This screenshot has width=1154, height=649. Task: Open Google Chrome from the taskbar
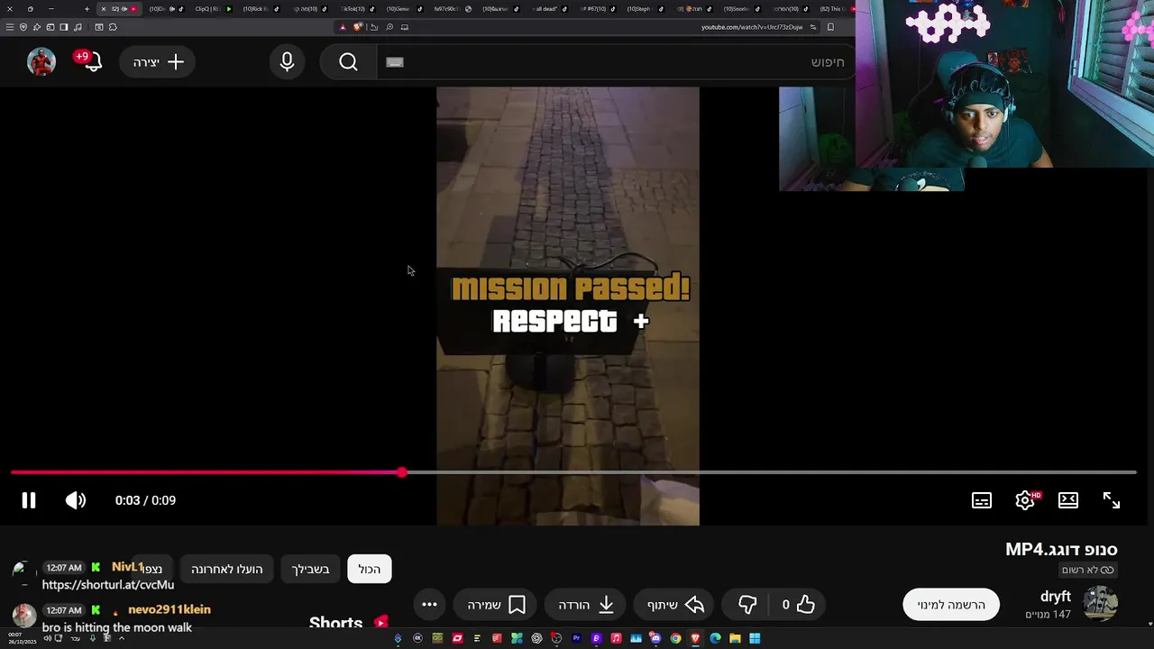click(675, 638)
